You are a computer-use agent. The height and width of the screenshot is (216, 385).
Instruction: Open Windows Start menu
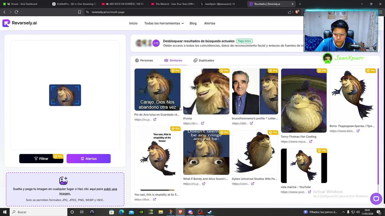[5, 212]
